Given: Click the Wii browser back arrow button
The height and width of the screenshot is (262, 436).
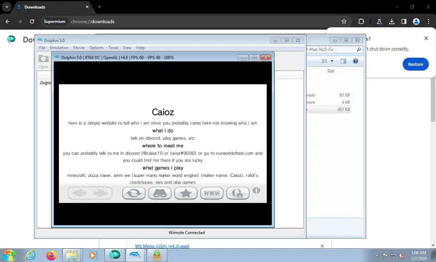Looking at the screenshot, I should [79, 193].
